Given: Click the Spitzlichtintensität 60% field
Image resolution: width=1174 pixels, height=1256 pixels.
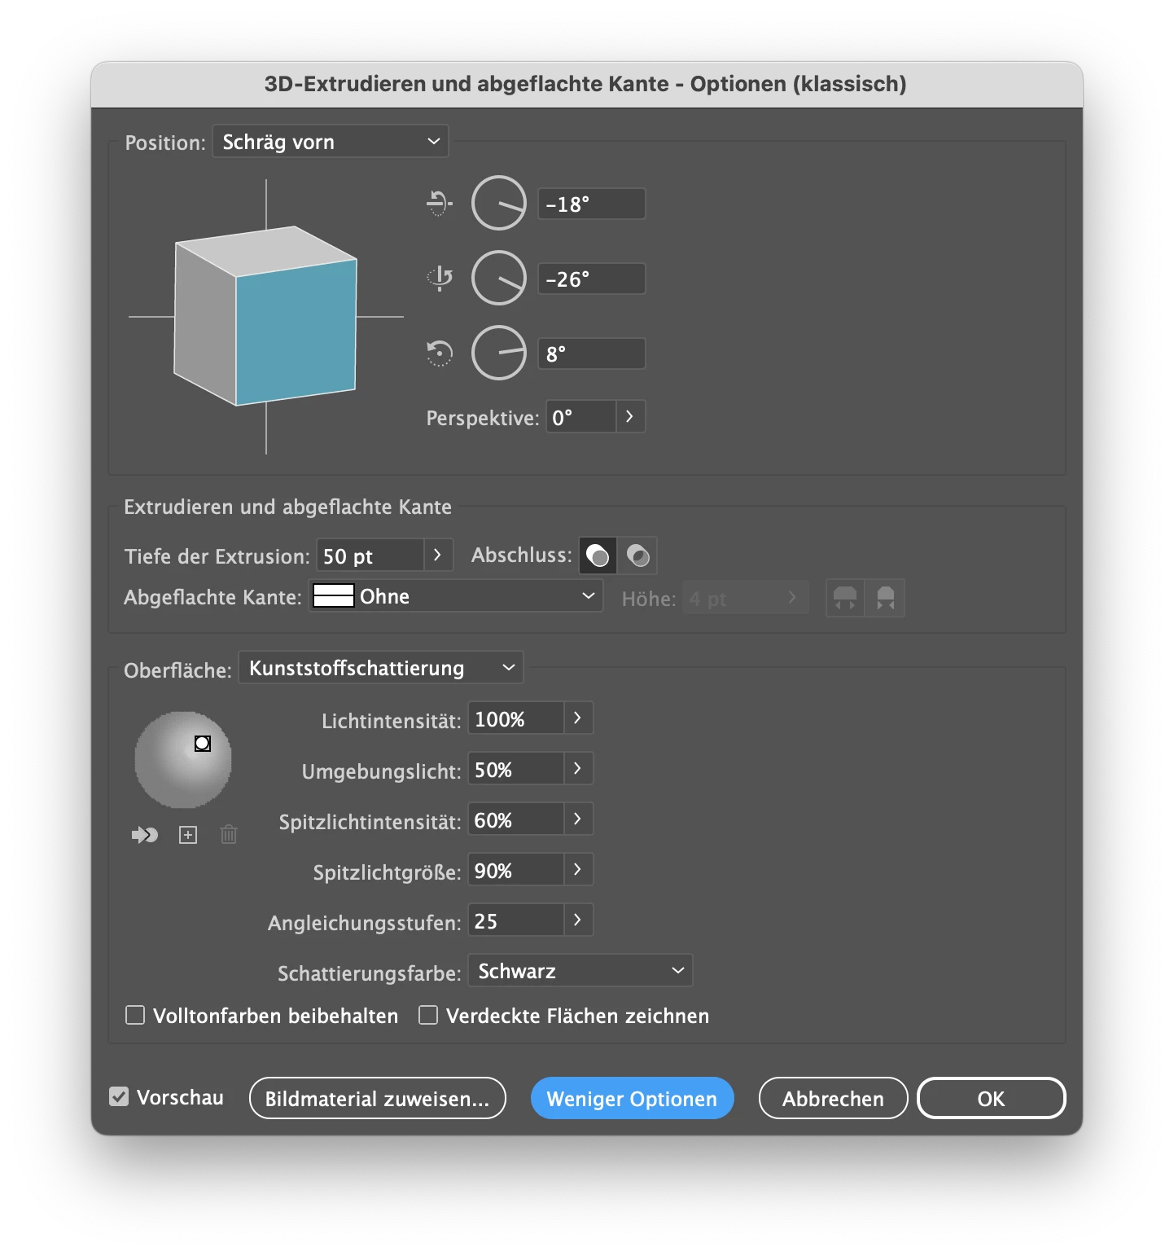Looking at the screenshot, I should [516, 819].
